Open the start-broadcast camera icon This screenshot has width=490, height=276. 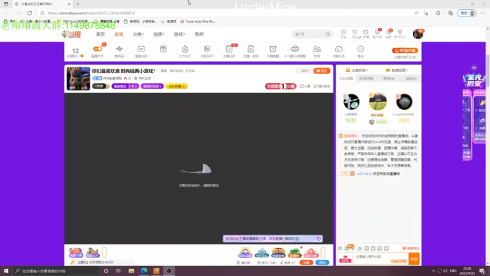pyautogui.click(x=366, y=33)
